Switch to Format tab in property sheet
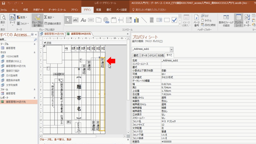 coord(136,55)
